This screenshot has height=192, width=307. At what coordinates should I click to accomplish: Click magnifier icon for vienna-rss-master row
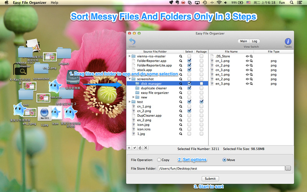coord(181,56)
